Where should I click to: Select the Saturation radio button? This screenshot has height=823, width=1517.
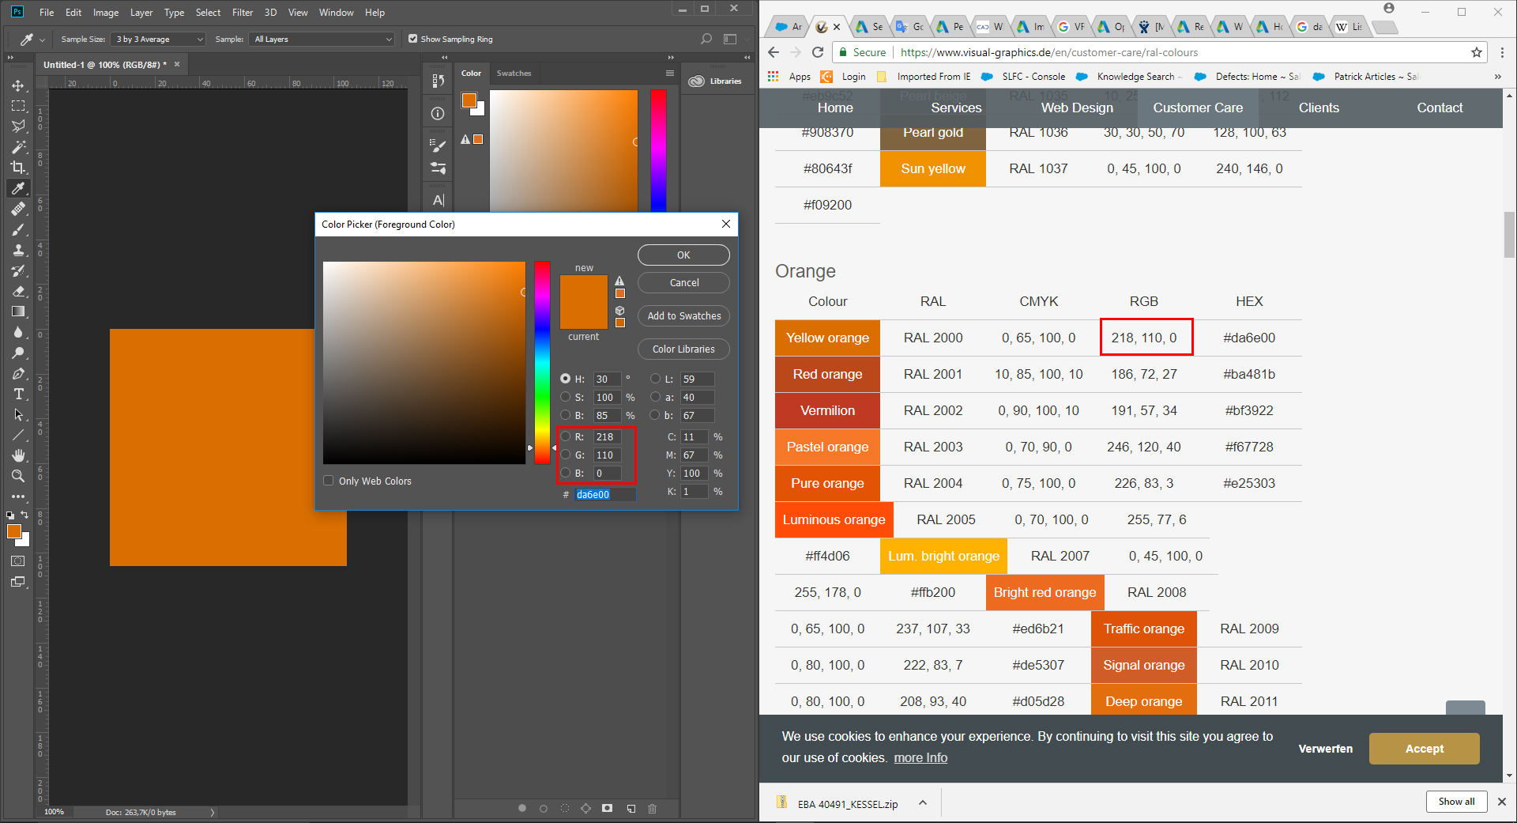click(566, 397)
